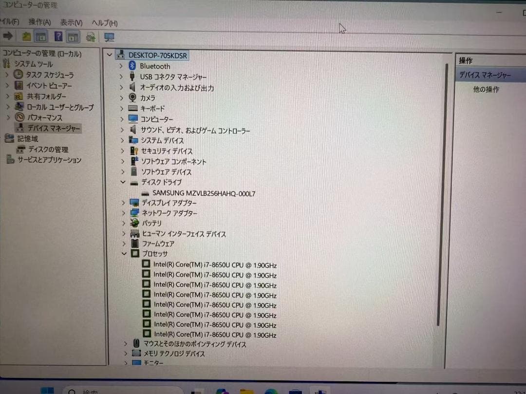
Task: Click the up one level folder icon
Action: pyautogui.click(x=26, y=37)
